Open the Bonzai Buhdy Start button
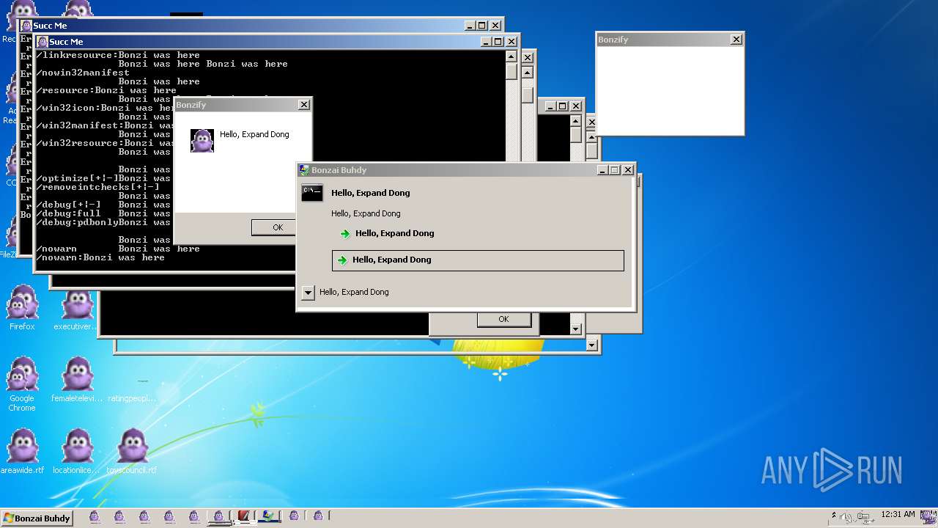938x528 pixels. [37, 518]
